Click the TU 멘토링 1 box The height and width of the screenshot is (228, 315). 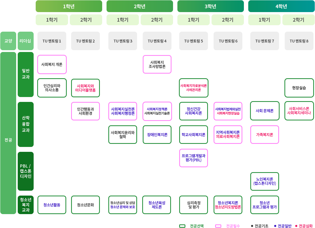click(52, 41)
